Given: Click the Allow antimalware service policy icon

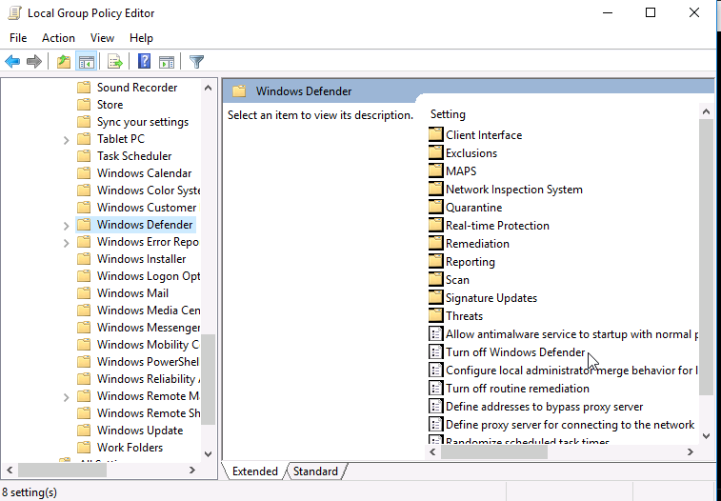Looking at the screenshot, I should tap(435, 334).
